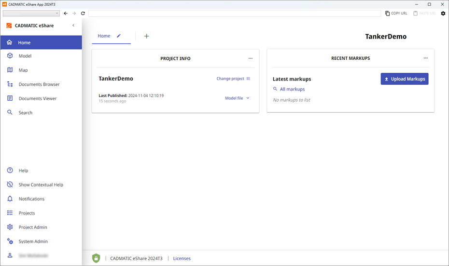449x266 pixels.
Task: Open the combo box left of back arrow
Action: [x=31, y=13]
